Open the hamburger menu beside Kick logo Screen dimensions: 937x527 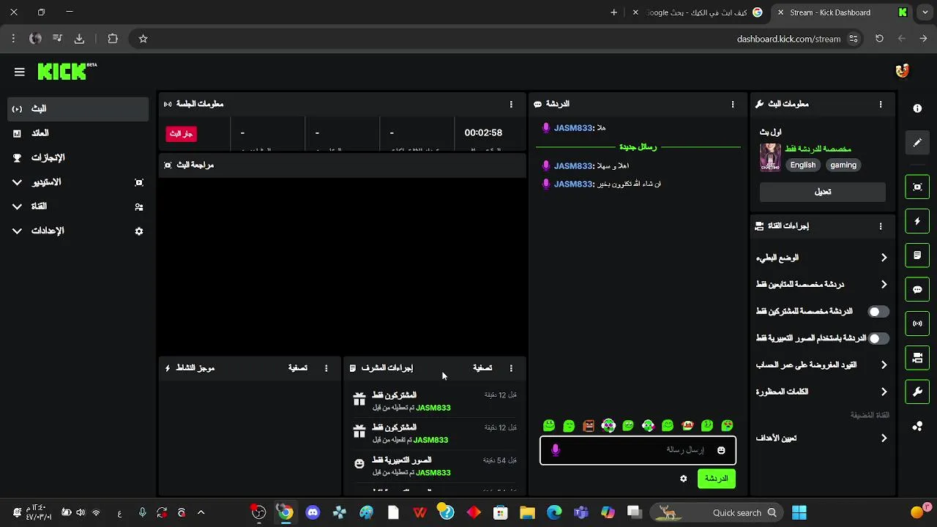(x=20, y=72)
